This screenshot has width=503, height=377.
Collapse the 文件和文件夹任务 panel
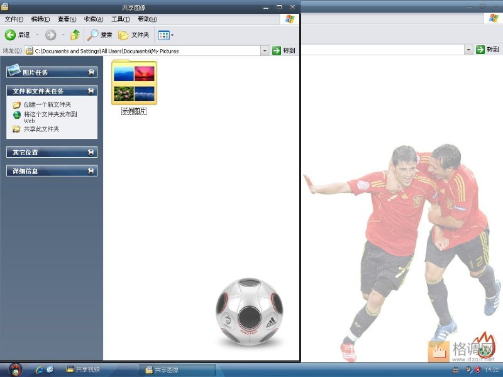91,91
